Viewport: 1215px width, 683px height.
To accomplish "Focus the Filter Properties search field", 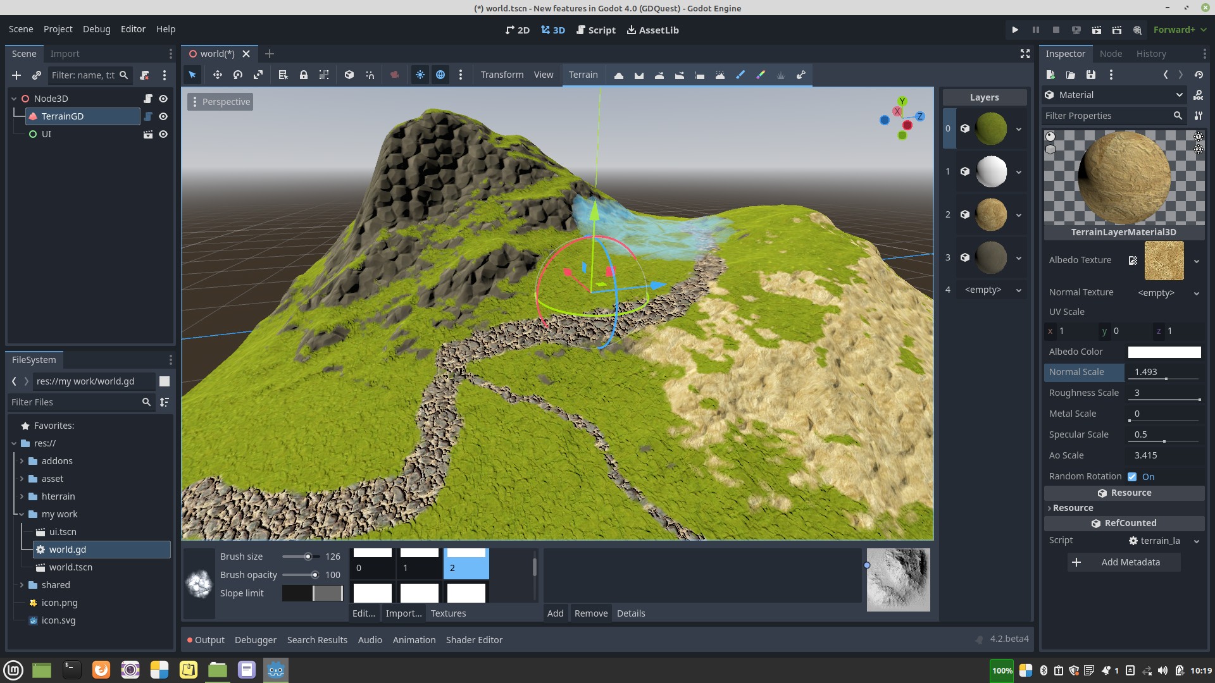I will (1114, 116).
